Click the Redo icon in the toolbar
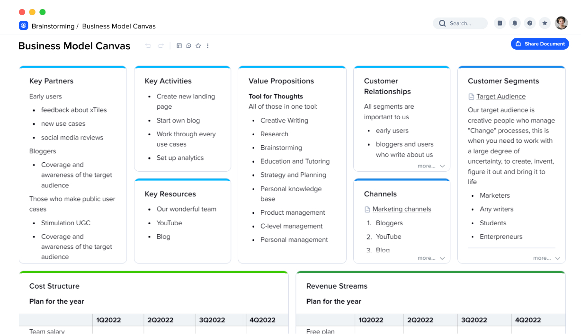 coord(161,45)
